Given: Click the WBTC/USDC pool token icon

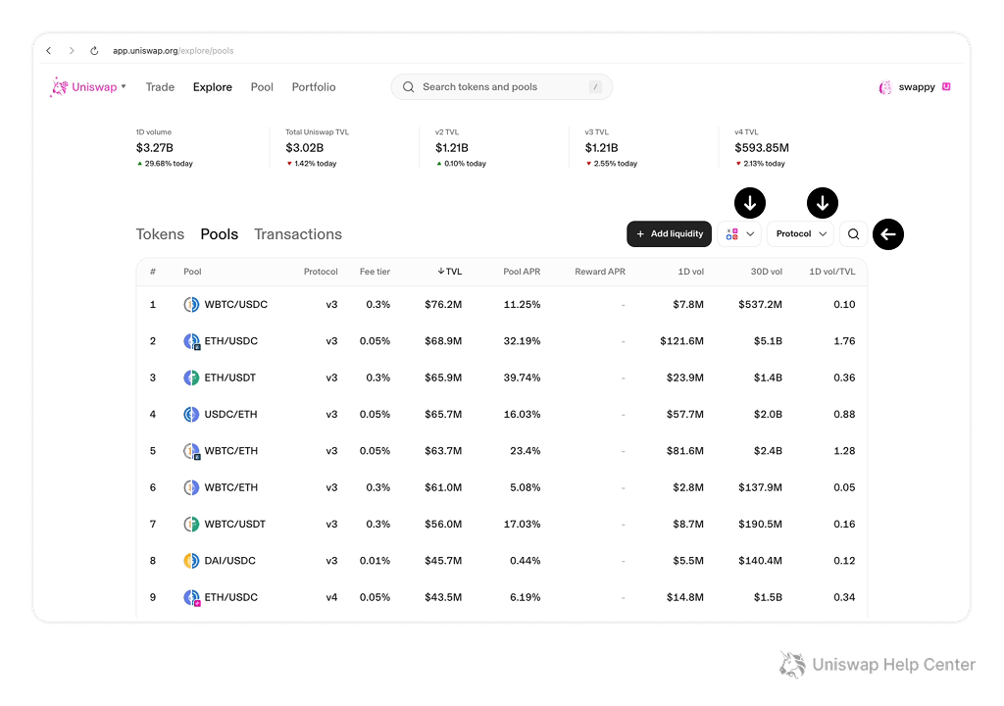Looking at the screenshot, I should [x=191, y=304].
